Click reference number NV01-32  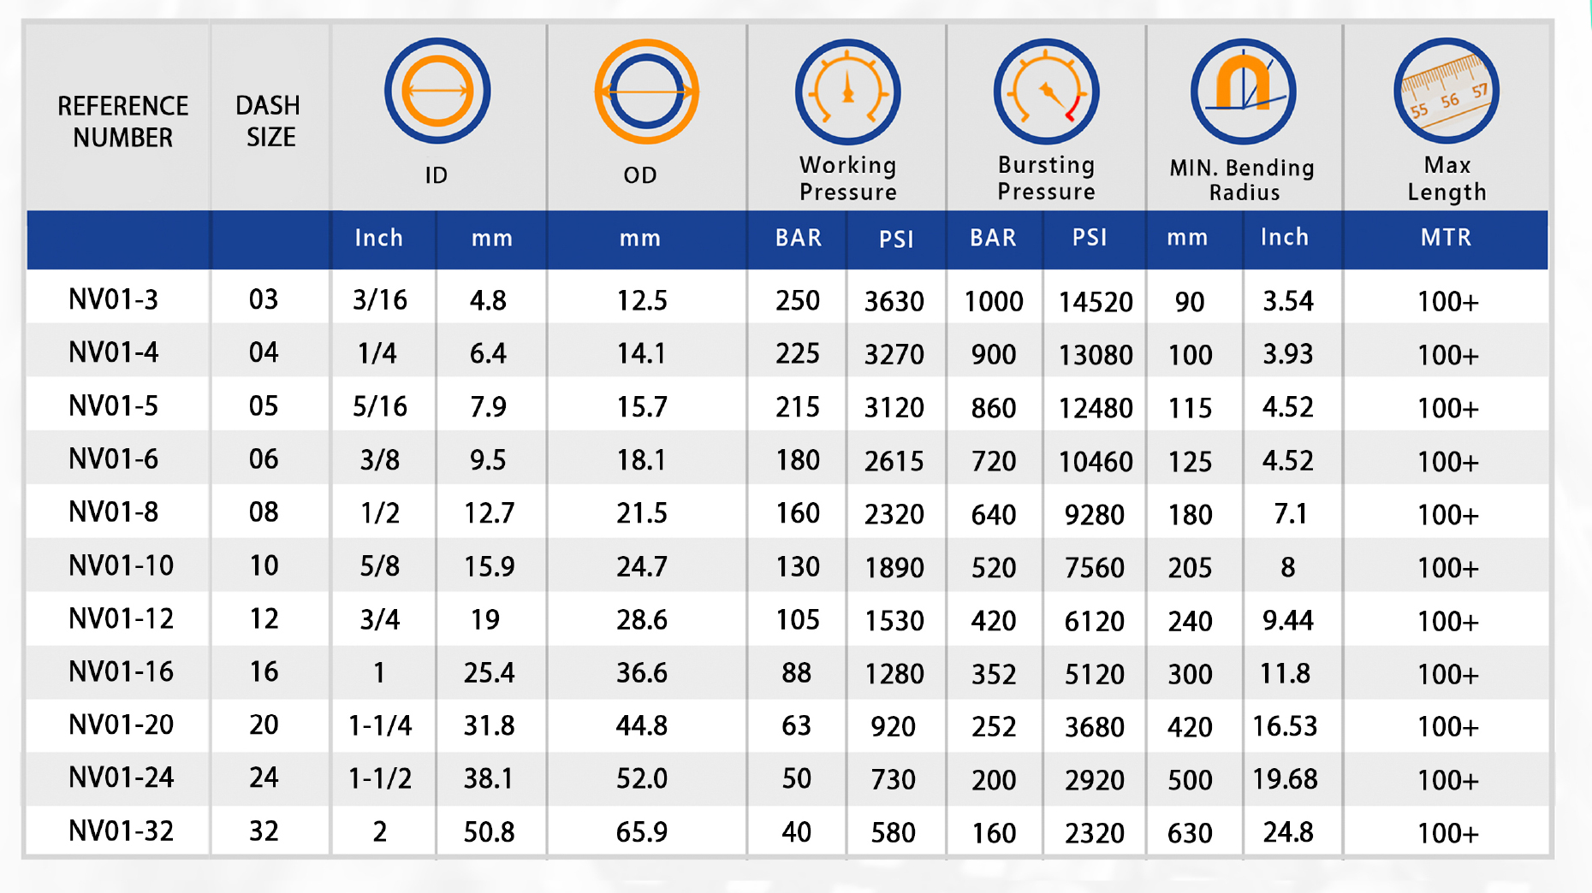pyautogui.click(x=121, y=831)
